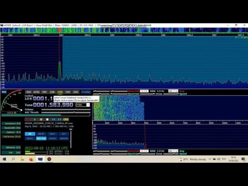Open the weather widget showing 20°C
Screen dimensions: 248x186
point(193,159)
